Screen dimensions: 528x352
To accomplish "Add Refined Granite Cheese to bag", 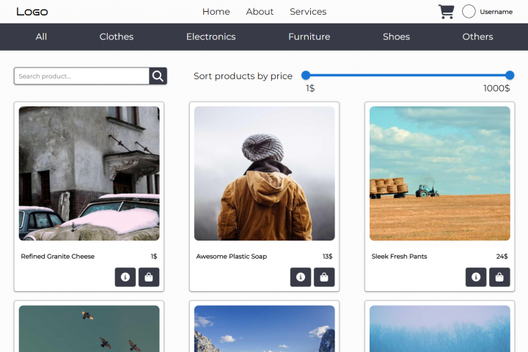I will pos(149,277).
